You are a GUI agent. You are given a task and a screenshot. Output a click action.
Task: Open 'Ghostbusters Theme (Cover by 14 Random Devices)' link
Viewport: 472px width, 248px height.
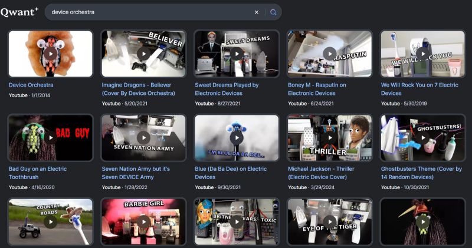click(421, 173)
